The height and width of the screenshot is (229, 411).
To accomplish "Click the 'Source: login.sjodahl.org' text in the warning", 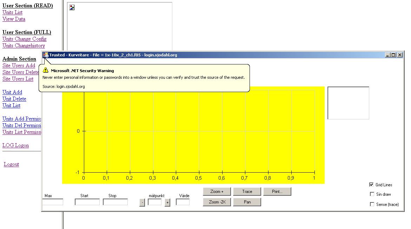I will coord(64,86).
